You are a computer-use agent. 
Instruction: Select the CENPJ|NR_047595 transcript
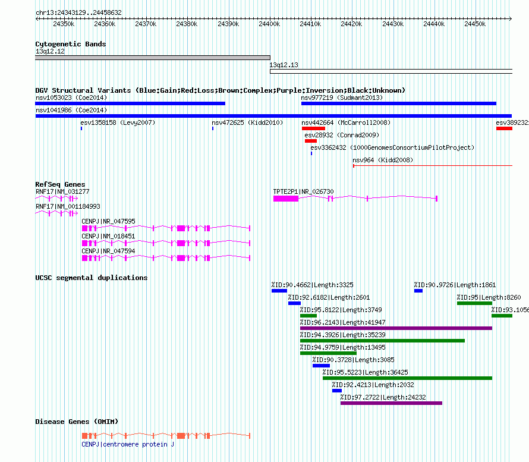pyautogui.click(x=166, y=228)
